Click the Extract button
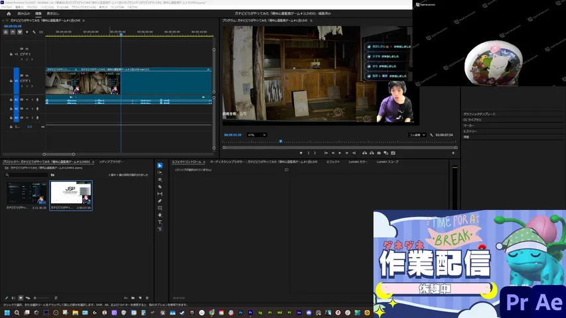 tap(372, 153)
